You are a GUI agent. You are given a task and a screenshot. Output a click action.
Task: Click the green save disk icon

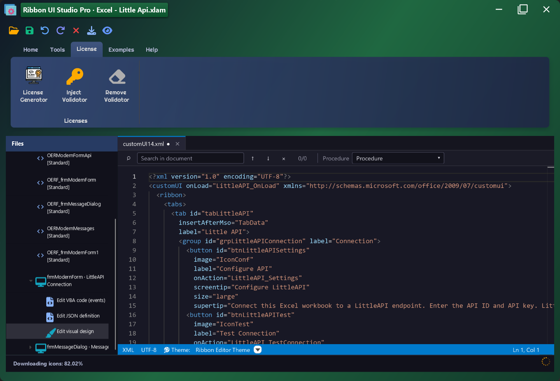[x=30, y=31]
